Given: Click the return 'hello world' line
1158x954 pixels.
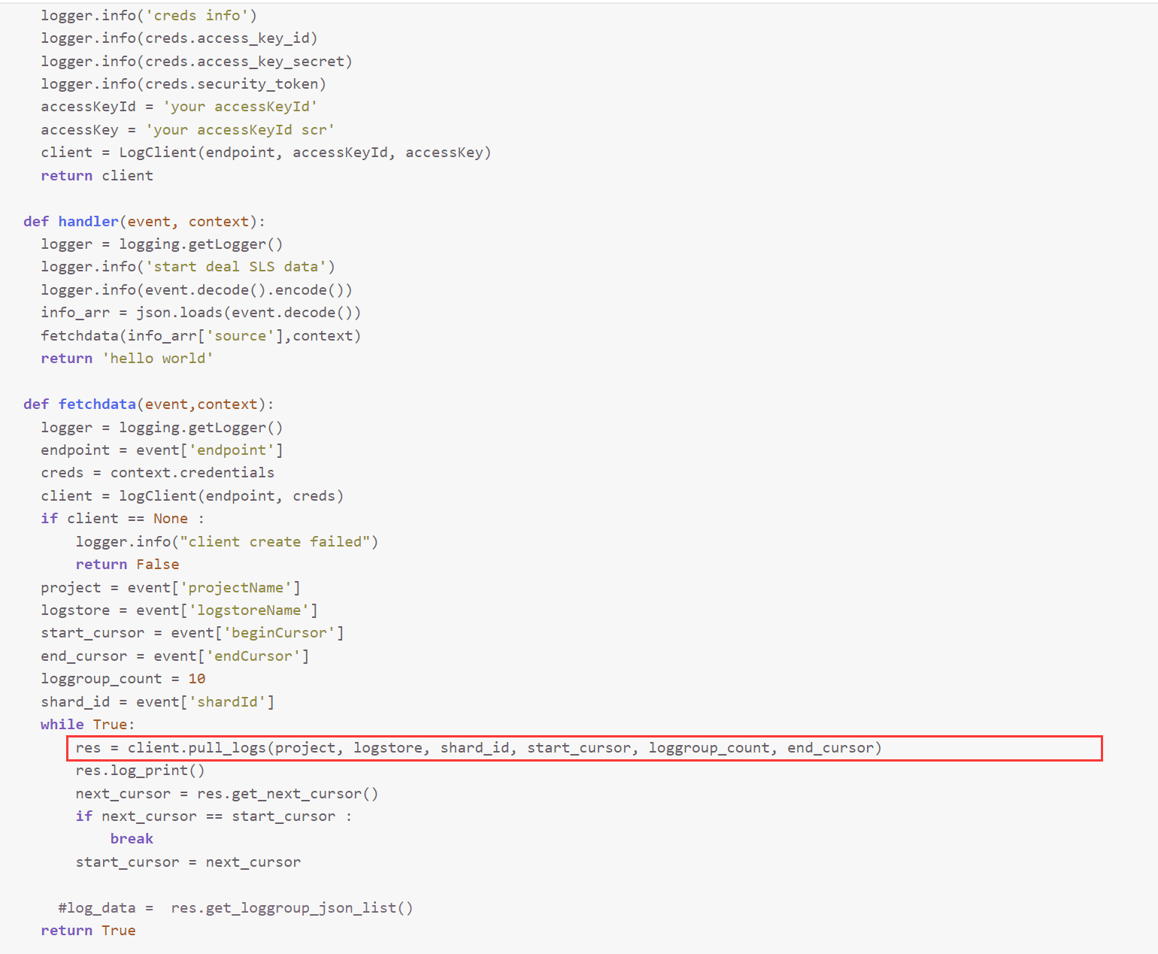Looking at the screenshot, I should 127,359.
